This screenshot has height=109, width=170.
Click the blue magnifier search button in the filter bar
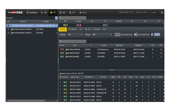coord(157,35)
